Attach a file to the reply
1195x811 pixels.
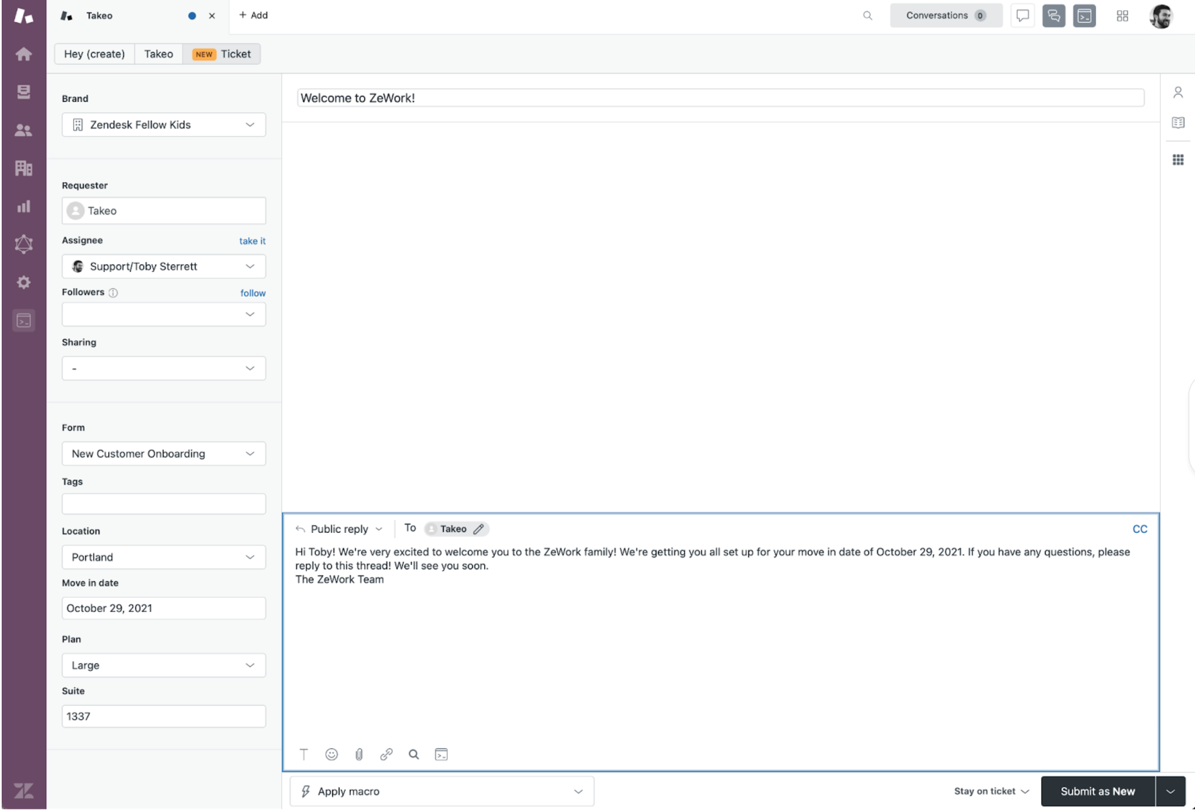tap(359, 754)
